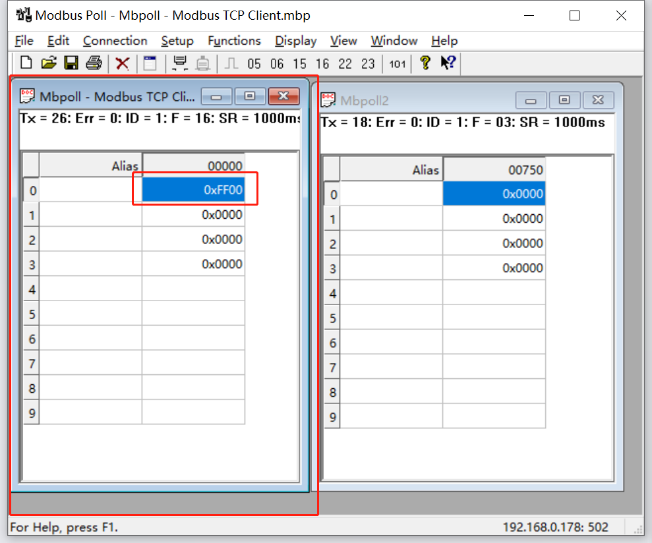Click the 16 write registers toolbar button

click(322, 64)
